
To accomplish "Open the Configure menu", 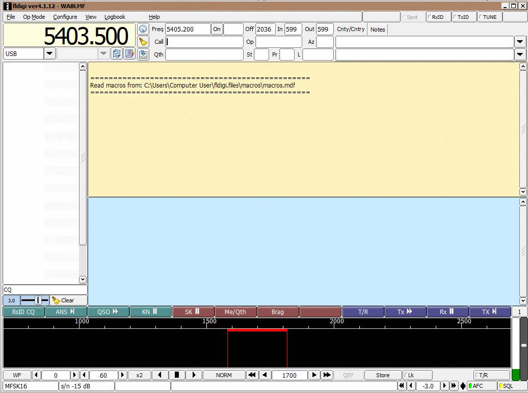I will [65, 17].
